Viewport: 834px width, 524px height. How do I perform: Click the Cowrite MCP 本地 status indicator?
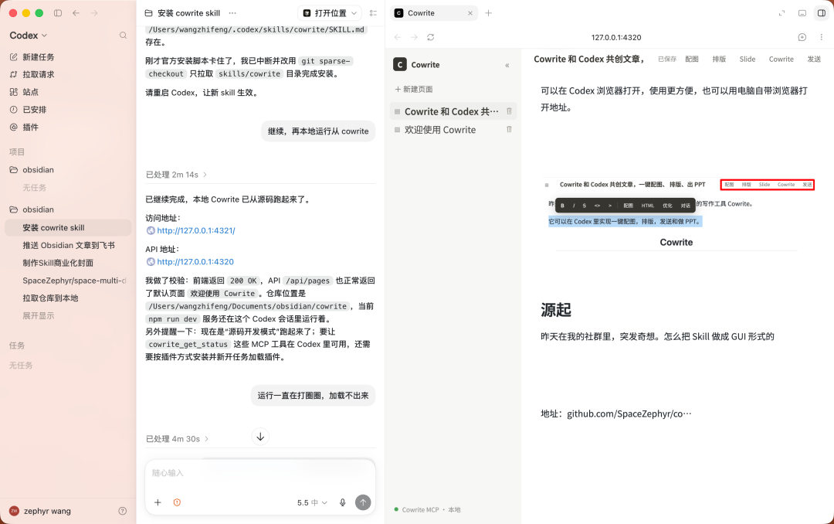pos(427,509)
